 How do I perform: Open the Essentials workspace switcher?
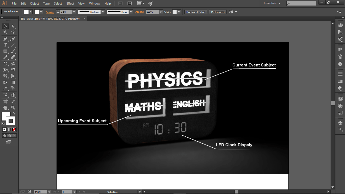(272, 4)
